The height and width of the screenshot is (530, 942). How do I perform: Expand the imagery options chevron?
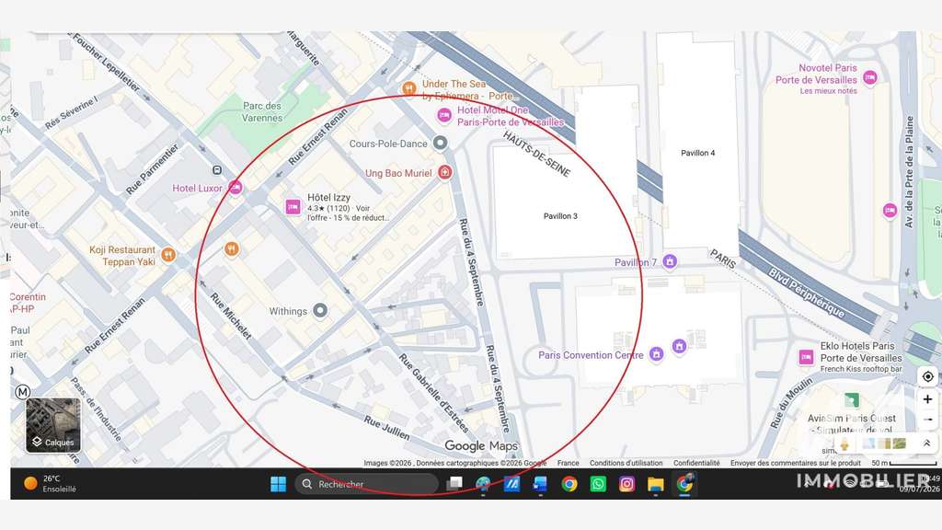click(927, 444)
